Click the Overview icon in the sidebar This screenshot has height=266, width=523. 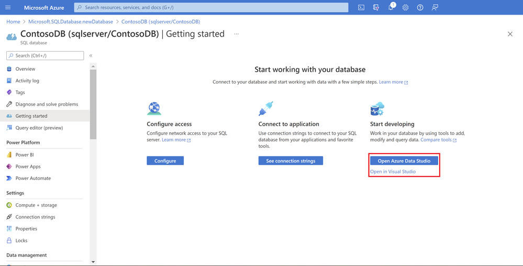click(9, 69)
